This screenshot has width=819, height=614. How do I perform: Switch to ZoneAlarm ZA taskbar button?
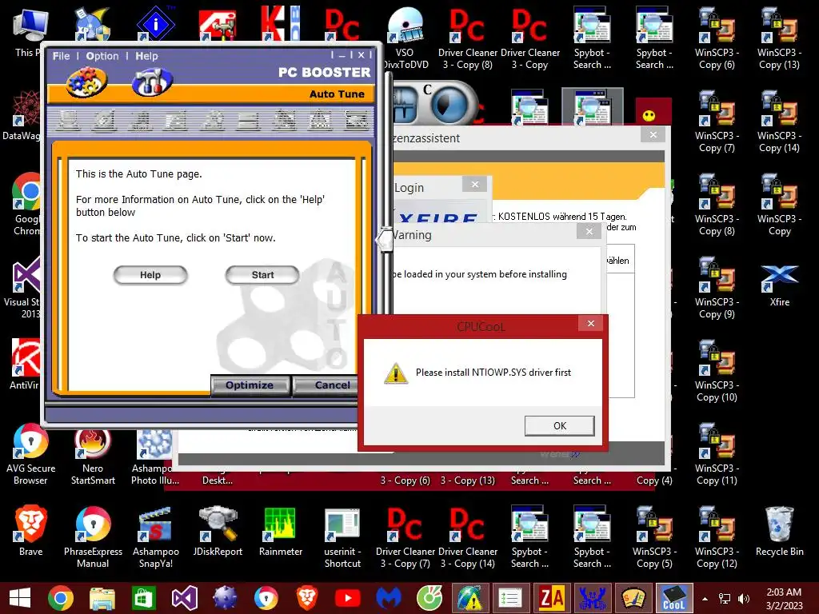tap(552, 598)
